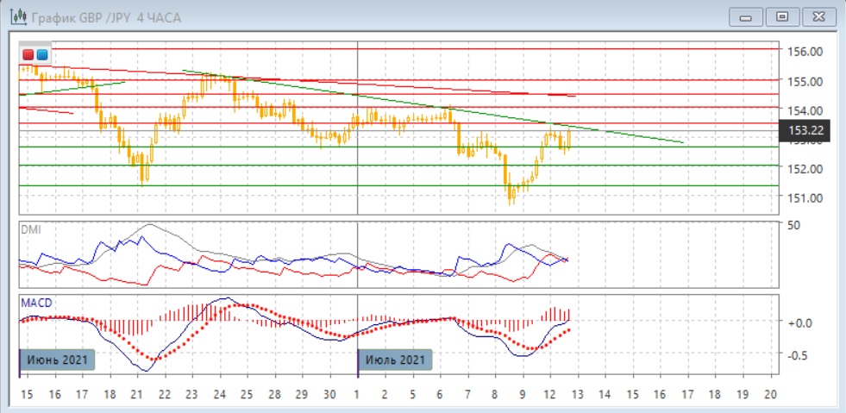Select the MACD indicator label
Screen dimensions: 846x413
coord(34,303)
